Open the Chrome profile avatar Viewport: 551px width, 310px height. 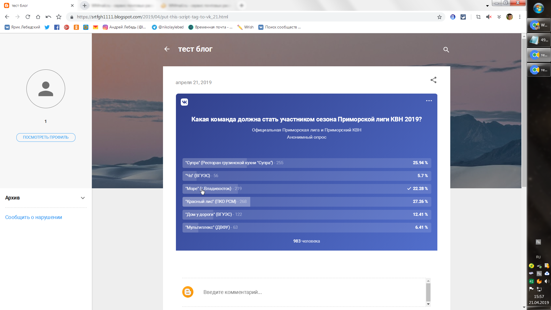(x=510, y=17)
